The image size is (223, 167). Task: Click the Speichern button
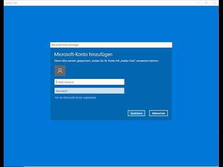pos(136,113)
